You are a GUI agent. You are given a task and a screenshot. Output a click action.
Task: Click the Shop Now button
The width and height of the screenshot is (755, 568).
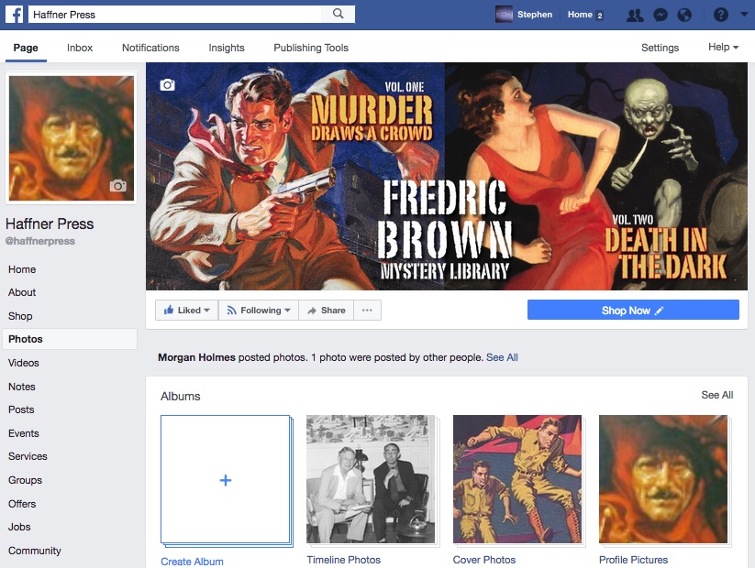[x=633, y=311]
